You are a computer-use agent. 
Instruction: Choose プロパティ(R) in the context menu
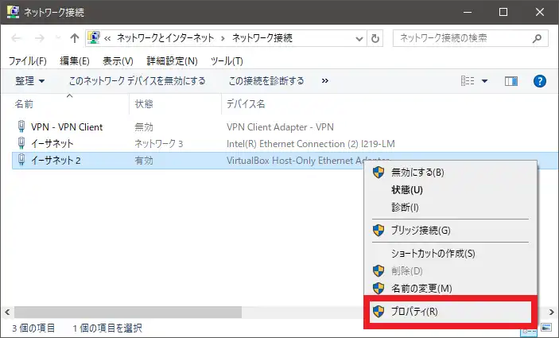414,311
